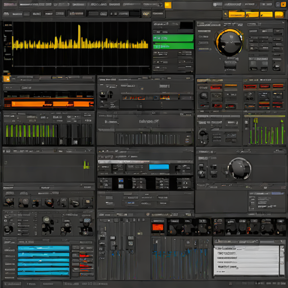Viewport: 288px width, 288px height.
Task: Click the small orange button below the waveform
Action: 7,79
